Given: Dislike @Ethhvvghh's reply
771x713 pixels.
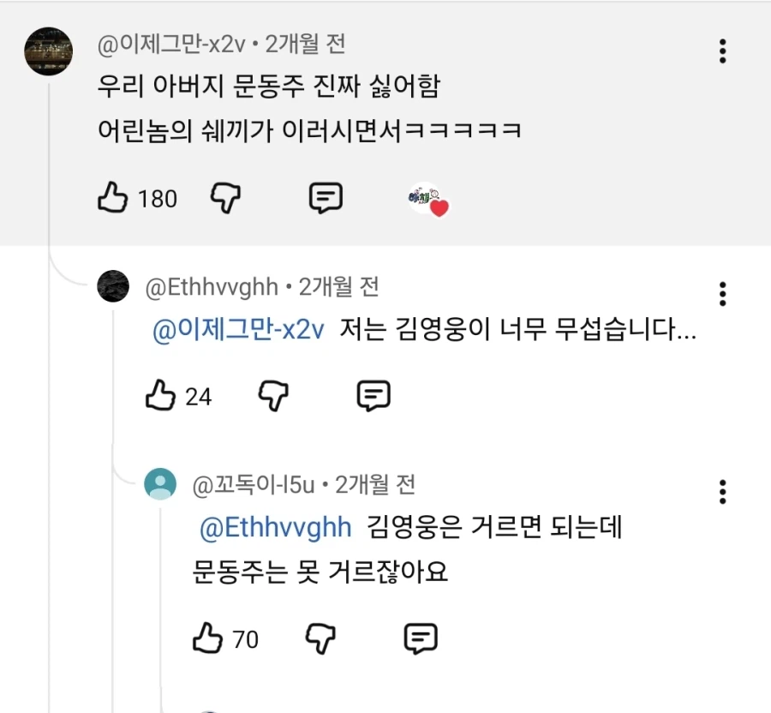Looking at the screenshot, I should [274, 396].
